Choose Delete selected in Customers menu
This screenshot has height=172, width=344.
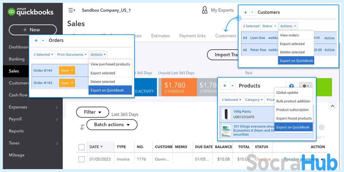296,52
